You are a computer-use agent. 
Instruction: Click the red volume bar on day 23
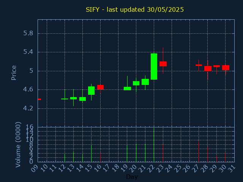tap(163, 153)
